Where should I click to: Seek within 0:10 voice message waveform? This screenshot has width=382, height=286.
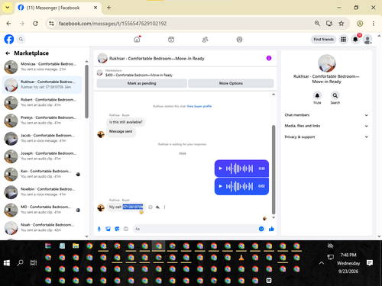click(239, 169)
